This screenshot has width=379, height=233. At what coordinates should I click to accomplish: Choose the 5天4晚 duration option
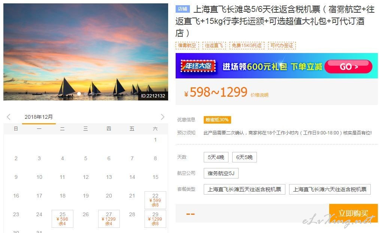point(216,157)
